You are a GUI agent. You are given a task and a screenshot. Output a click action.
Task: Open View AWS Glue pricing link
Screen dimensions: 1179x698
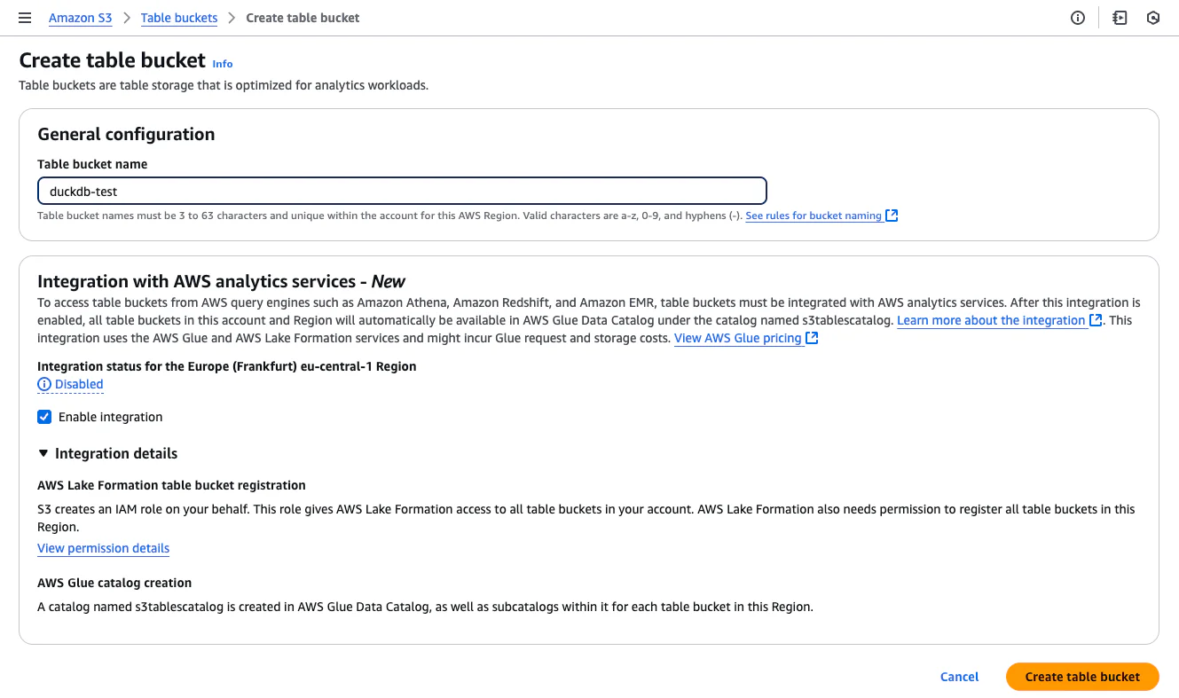(746, 338)
